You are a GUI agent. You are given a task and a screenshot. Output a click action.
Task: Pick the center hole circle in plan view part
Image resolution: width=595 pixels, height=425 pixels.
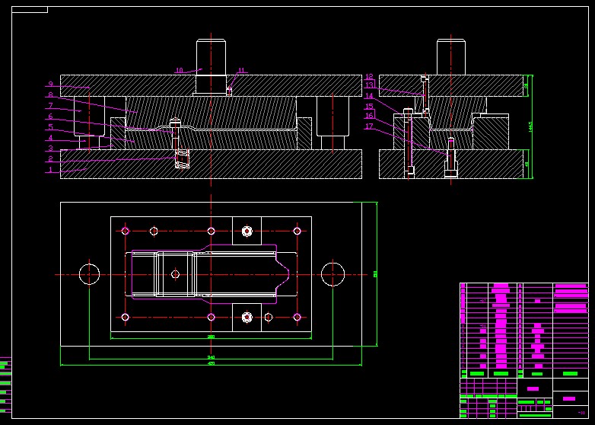tap(175, 274)
